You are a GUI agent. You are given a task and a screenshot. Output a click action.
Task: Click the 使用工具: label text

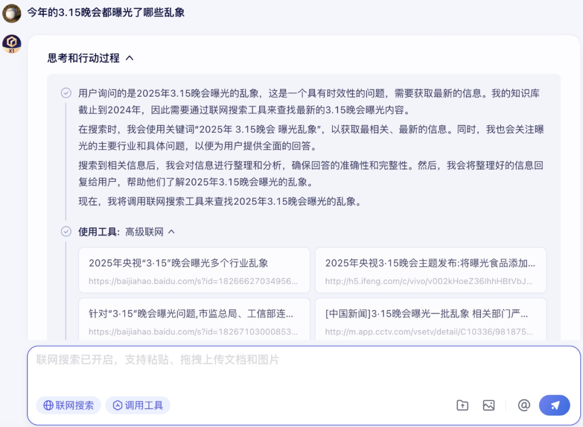99,232
